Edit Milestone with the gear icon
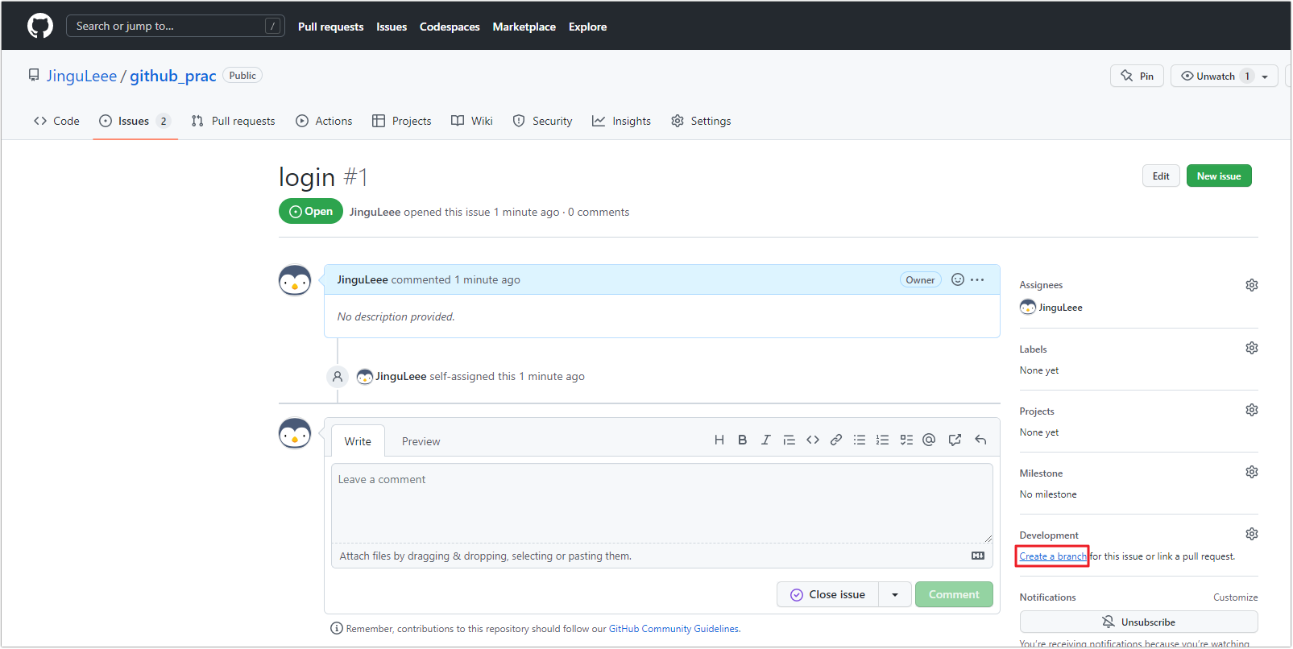This screenshot has width=1293, height=649. [x=1252, y=472]
